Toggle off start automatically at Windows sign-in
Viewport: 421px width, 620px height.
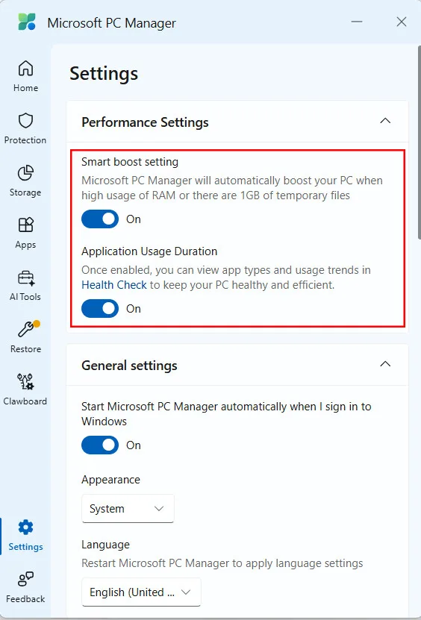[x=100, y=445]
